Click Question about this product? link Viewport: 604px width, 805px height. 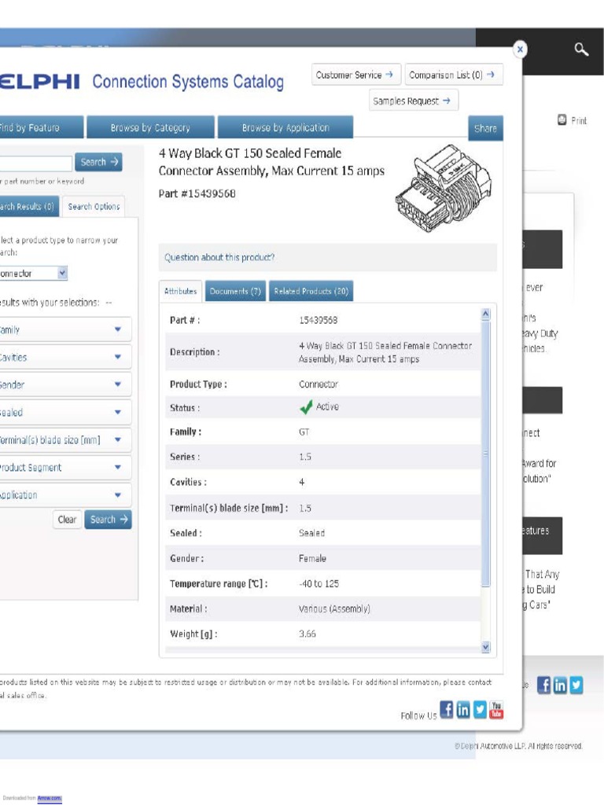[x=219, y=257]
